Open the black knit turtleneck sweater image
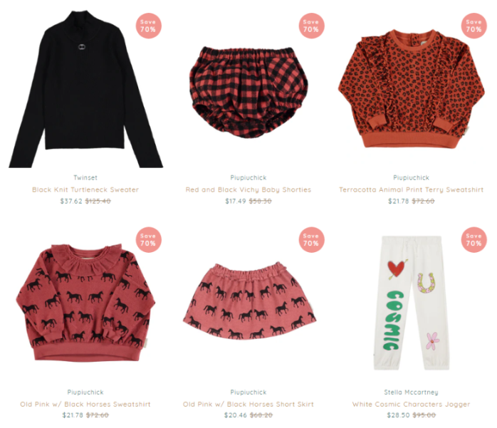 pyautogui.click(x=85, y=90)
